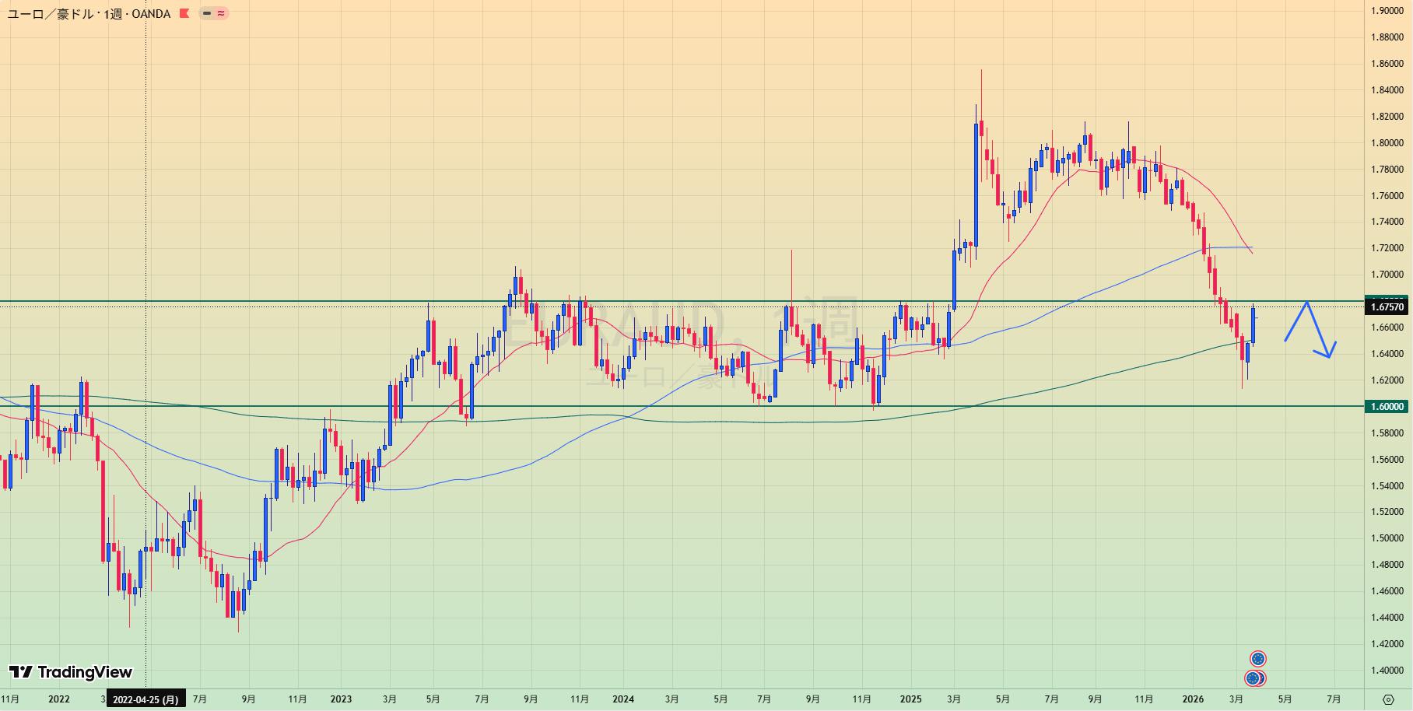Click the dash icon in the legend pill
Image resolution: width=1413 pixels, height=711 pixels.
tap(207, 13)
